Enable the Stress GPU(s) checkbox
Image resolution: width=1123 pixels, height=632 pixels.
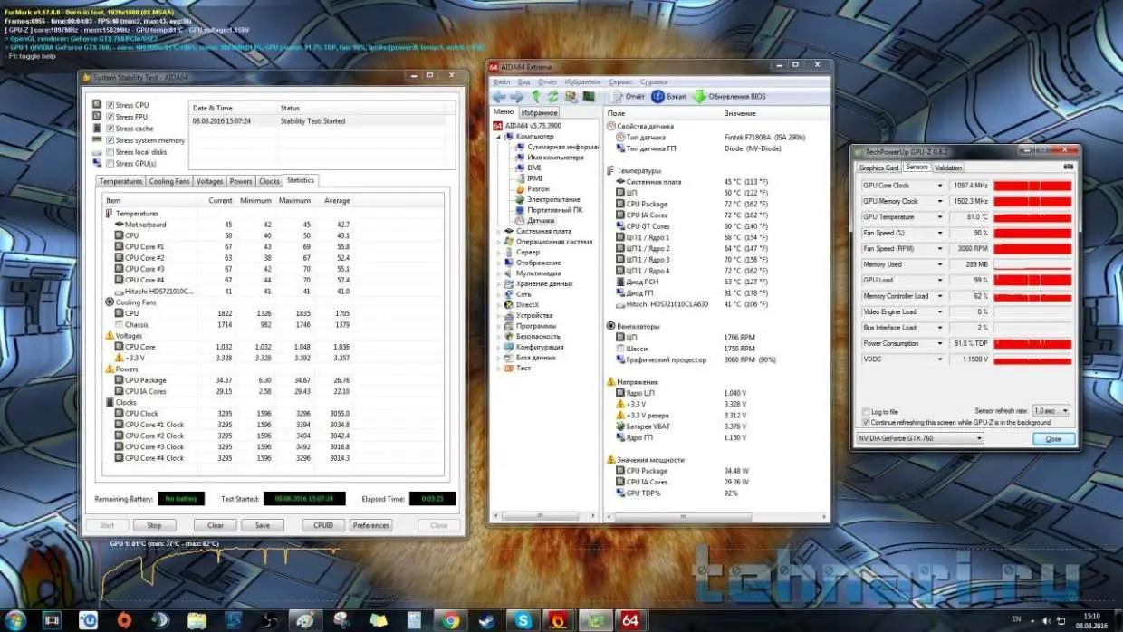tap(110, 164)
